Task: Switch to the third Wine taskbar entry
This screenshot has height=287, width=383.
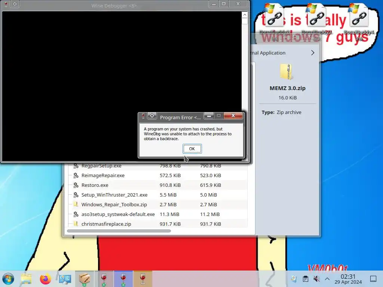Action: pos(143,279)
